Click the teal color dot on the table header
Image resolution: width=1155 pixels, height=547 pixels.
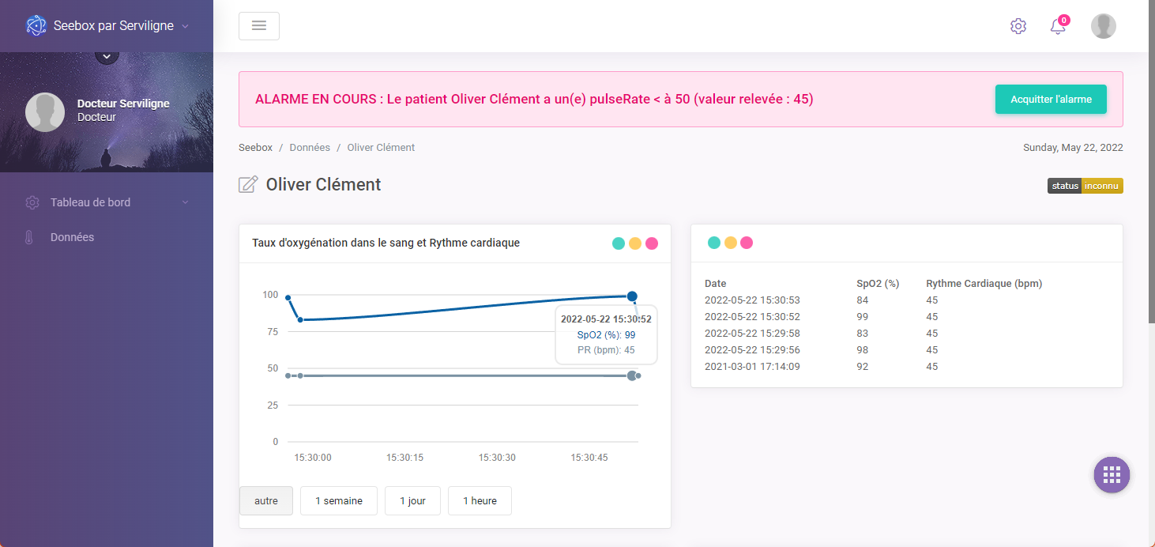click(714, 243)
